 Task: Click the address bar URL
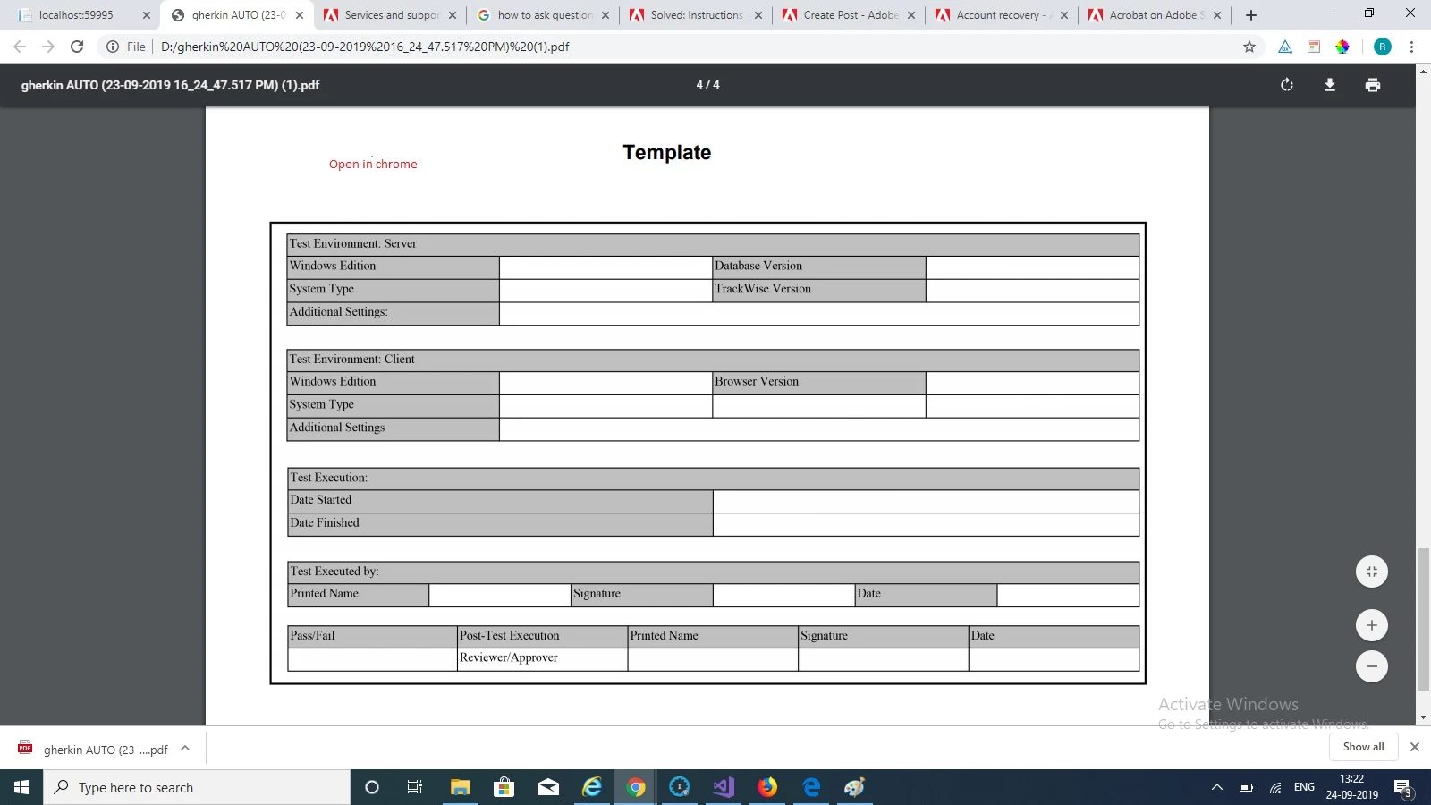(365, 47)
